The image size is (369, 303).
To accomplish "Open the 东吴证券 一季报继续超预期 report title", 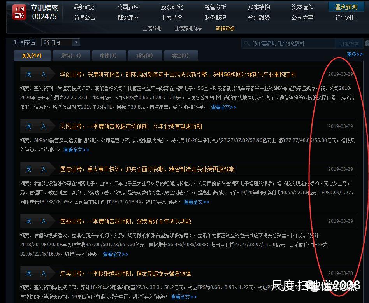I will 125,273.
